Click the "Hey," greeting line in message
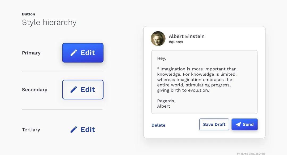Image resolution: width=287 pixels, height=155 pixels. tap(162, 58)
